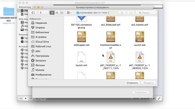Image resolution: width=195 pixels, height=109 pixels.
Task: Select the p61_7426207_a_-1_293111_13.flv file
Action: tap(111, 61)
